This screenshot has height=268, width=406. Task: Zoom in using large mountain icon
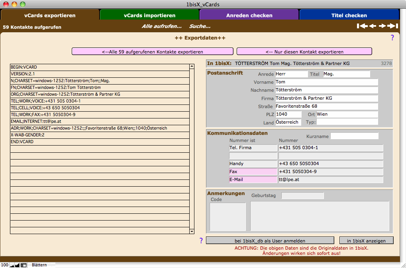[x=18, y=265]
